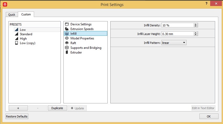Image resolution: width=223 pixels, height=124 pixels.
Task: Select the Extruder icon
Action: (x=67, y=52)
